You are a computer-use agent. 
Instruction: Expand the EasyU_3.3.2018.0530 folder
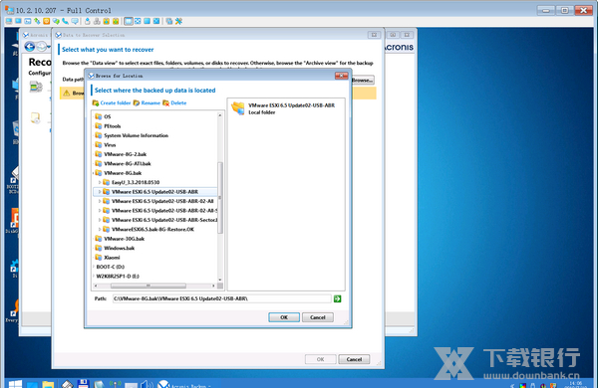(x=100, y=182)
